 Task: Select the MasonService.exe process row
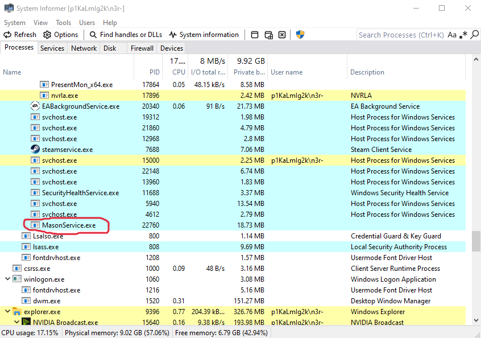(233, 225)
